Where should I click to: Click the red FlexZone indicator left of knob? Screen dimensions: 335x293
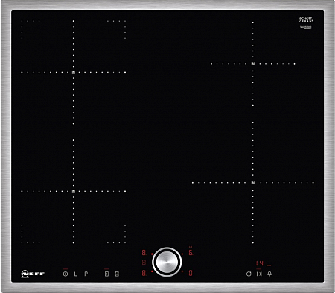(x=144, y=263)
